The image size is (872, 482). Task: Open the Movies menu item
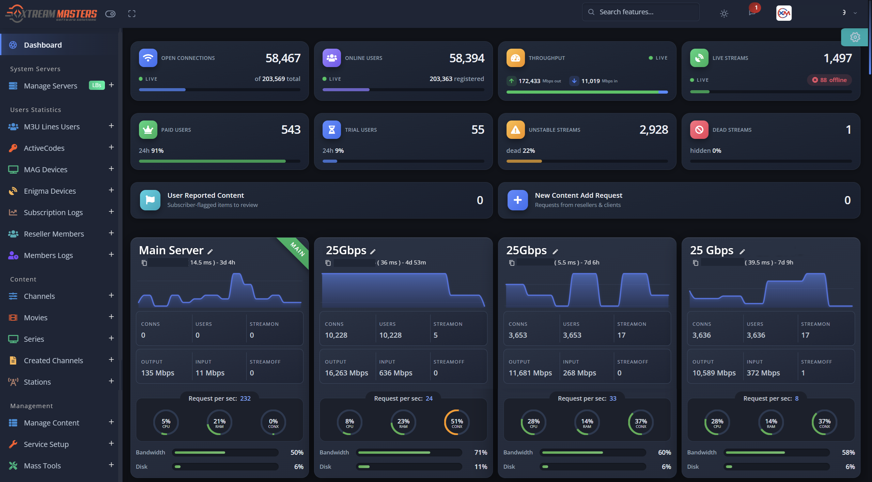click(59, 318)
